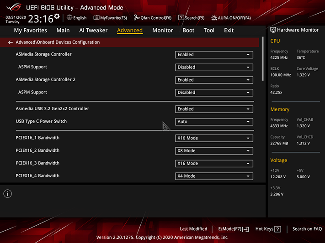This screenshot has width=325, height=243.
Task: Click the EzMode exit arrow icon
Action: pos(246,229)
